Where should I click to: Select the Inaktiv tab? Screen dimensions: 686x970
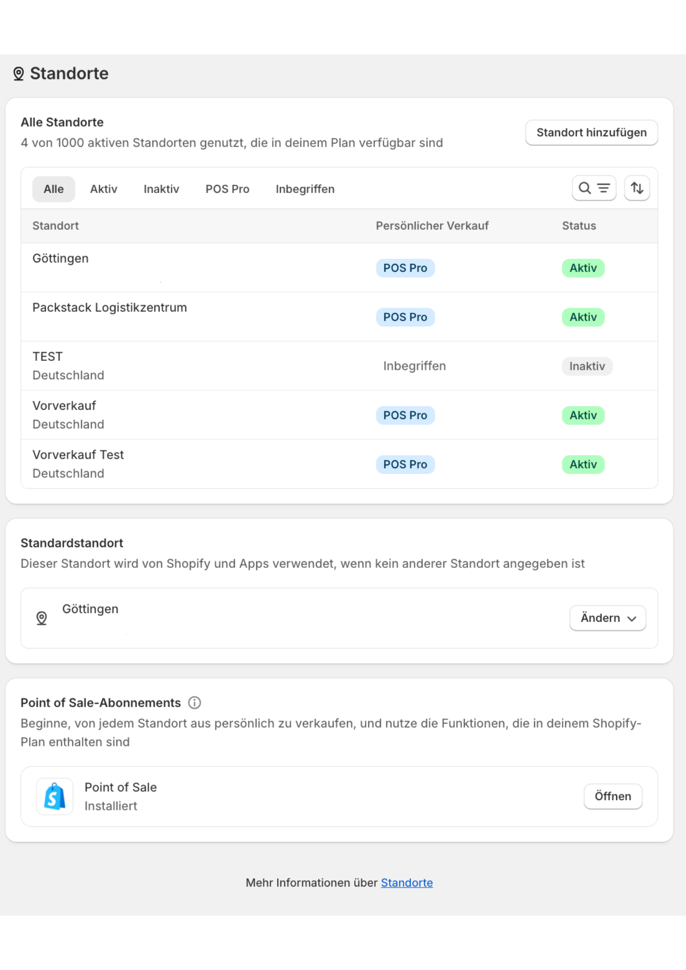(161, 189)
